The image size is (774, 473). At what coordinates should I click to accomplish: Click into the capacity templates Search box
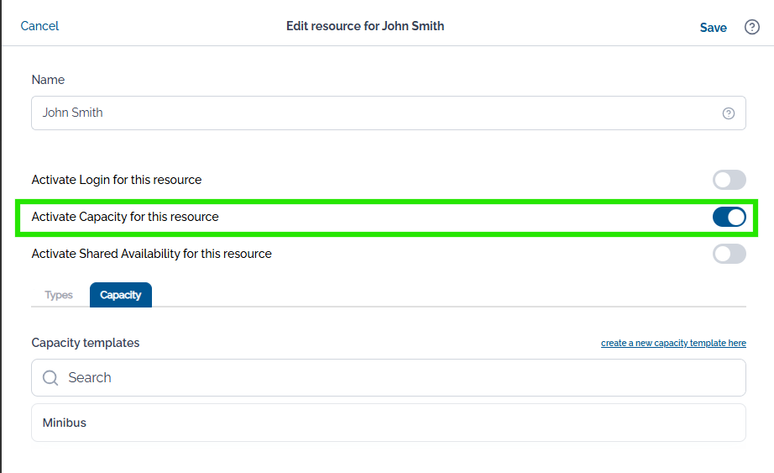click(389, 377)
